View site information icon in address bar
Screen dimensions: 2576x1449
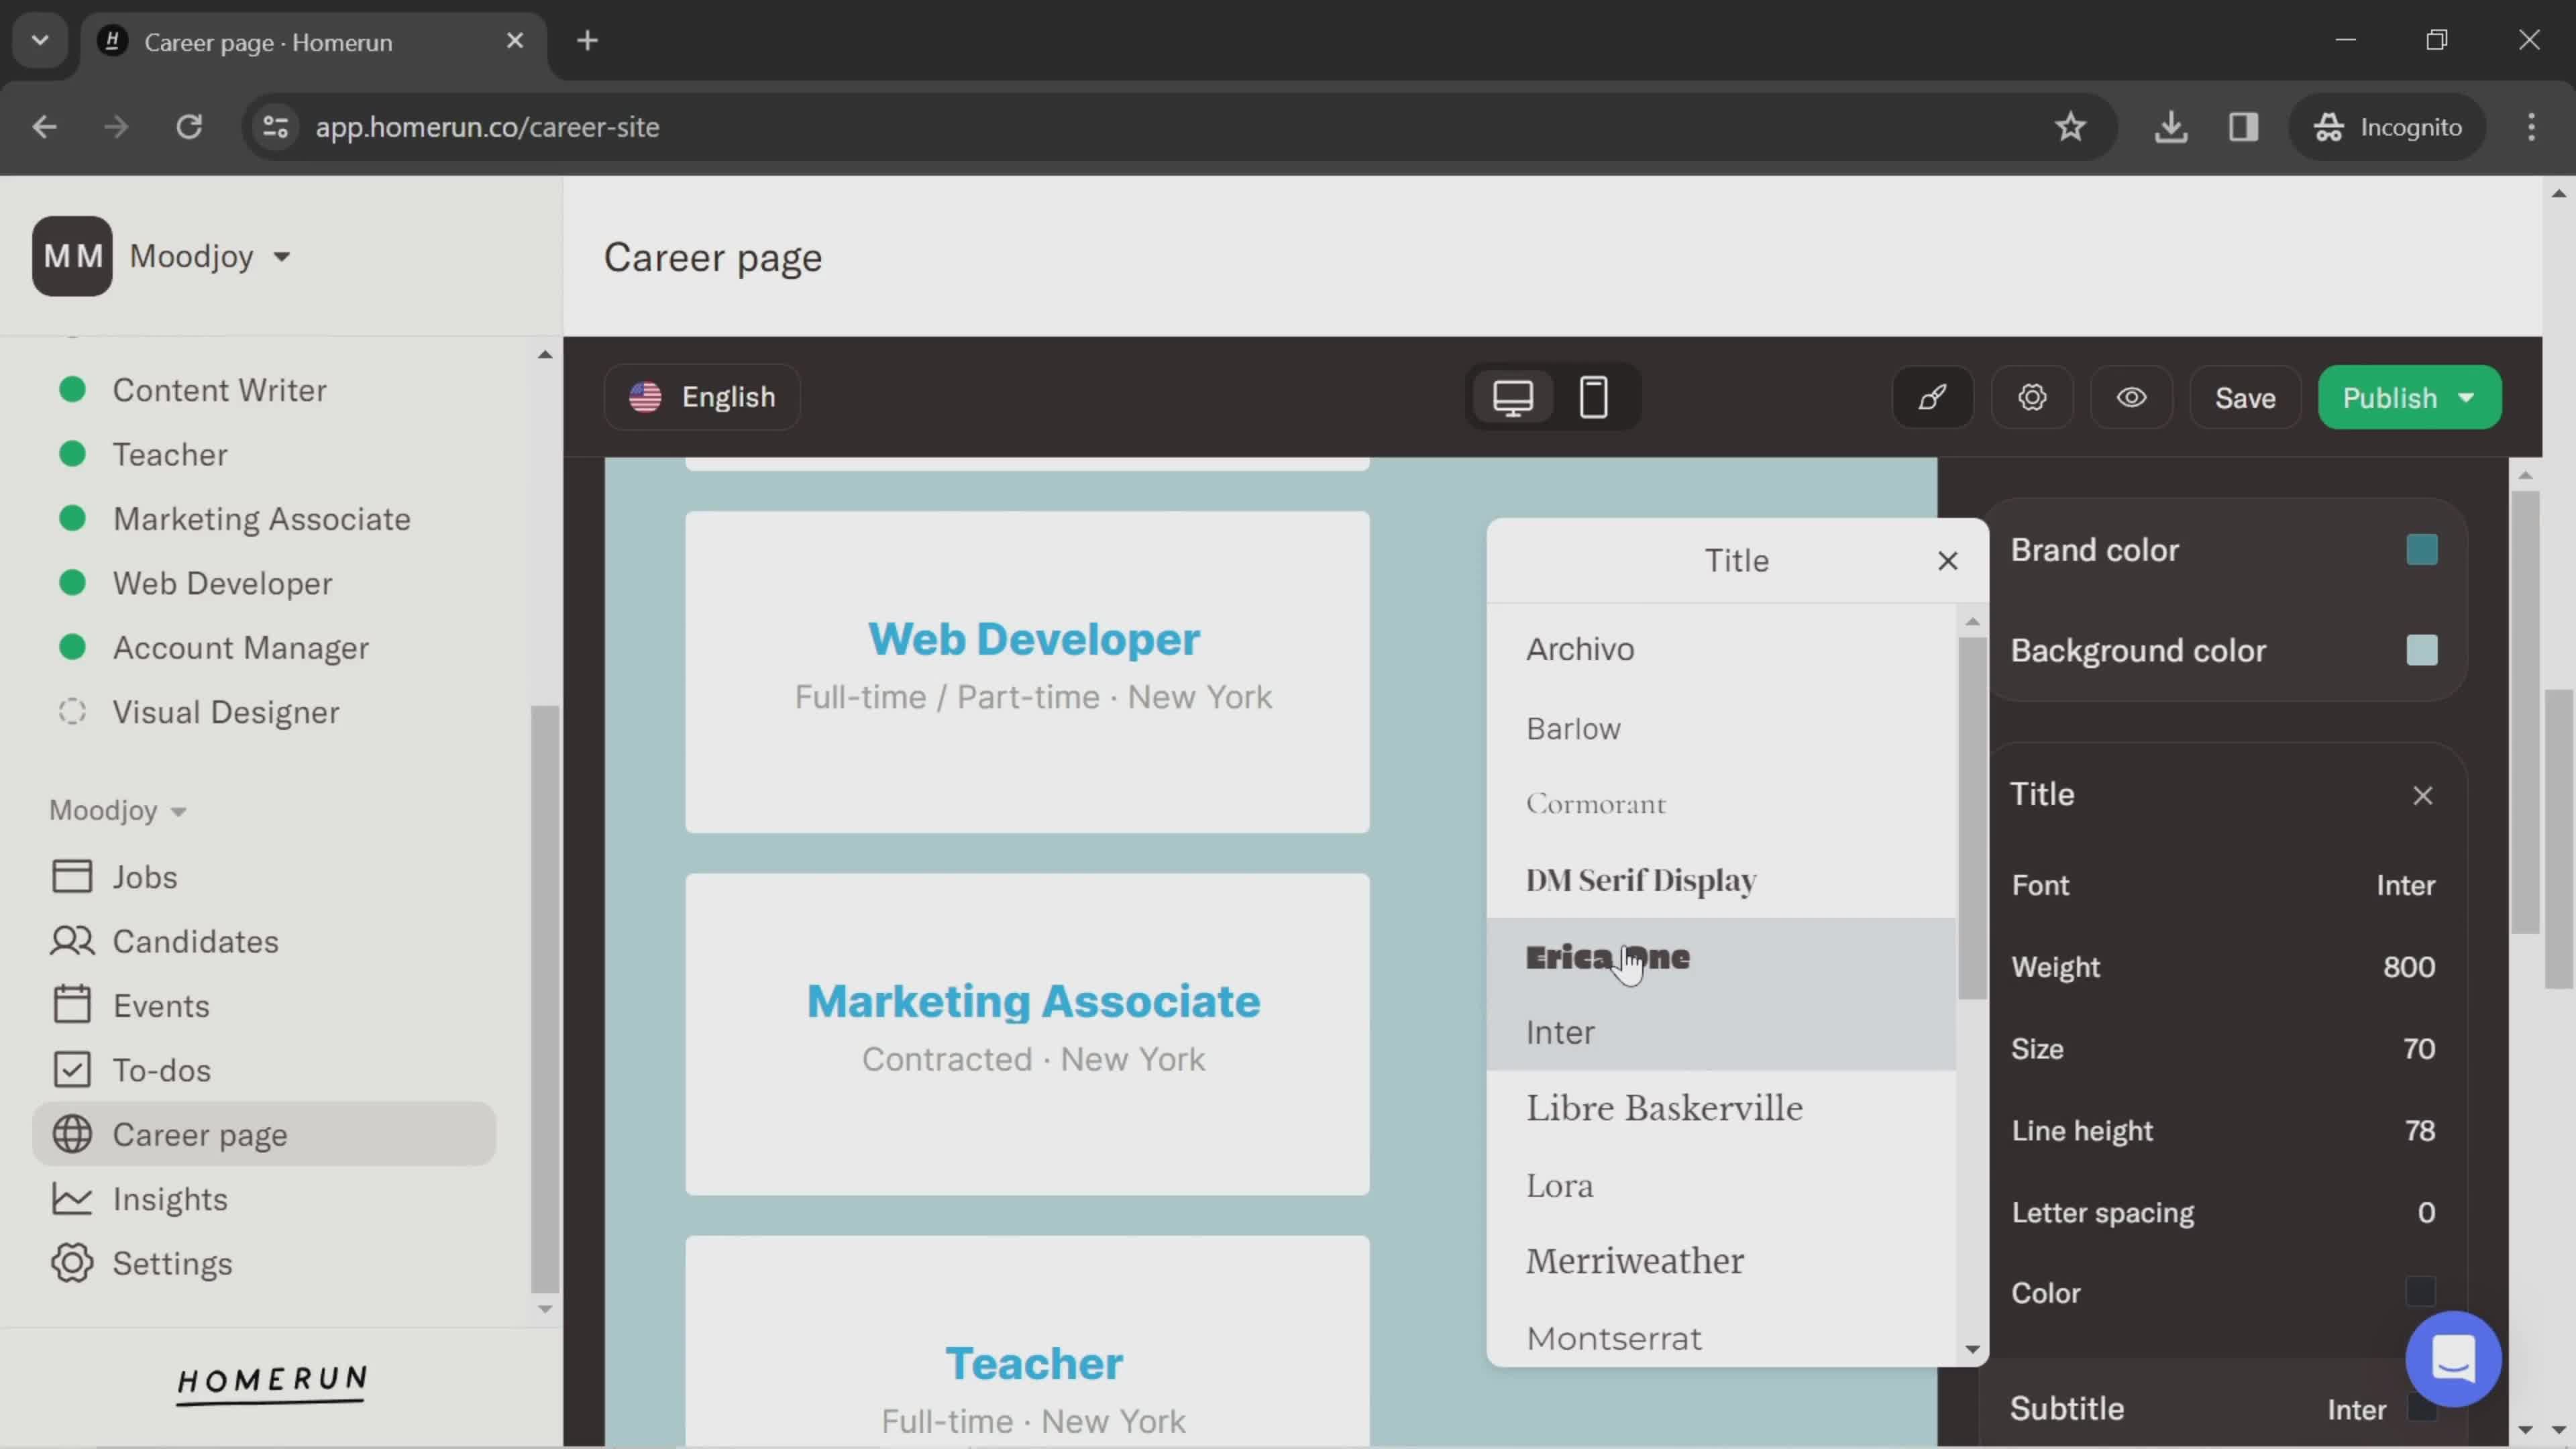click(x=275, y=127)
